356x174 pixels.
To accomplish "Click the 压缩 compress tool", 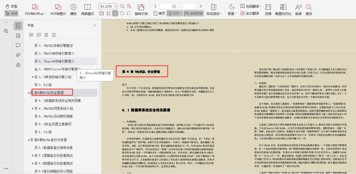I will 268,10.
